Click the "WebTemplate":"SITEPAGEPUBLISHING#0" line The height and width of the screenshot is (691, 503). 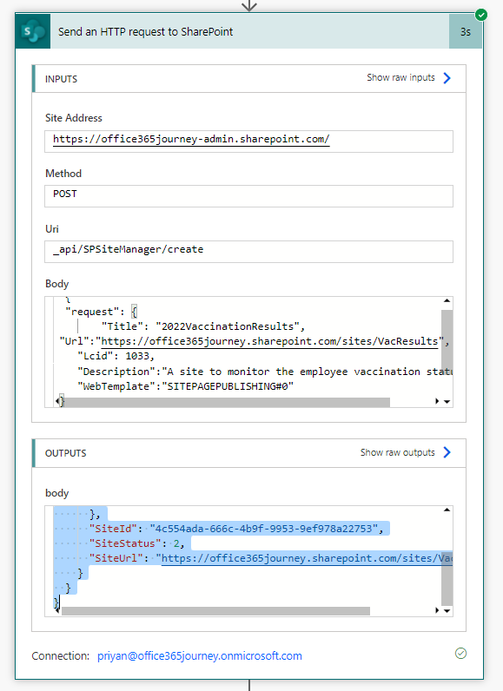pyautogui.click(x=186, y=386)
